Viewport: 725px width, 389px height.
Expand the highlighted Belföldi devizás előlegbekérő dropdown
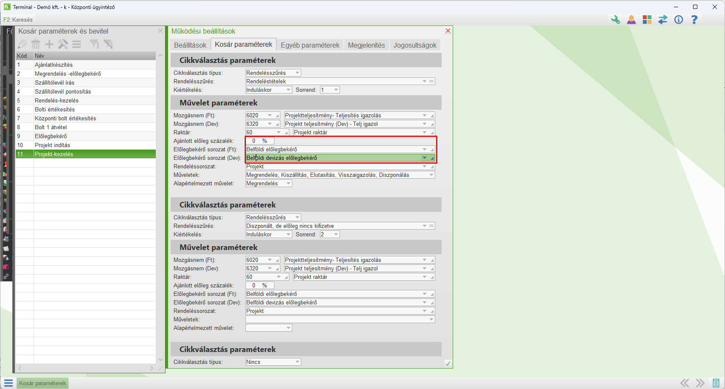click(x=425, y=158)
